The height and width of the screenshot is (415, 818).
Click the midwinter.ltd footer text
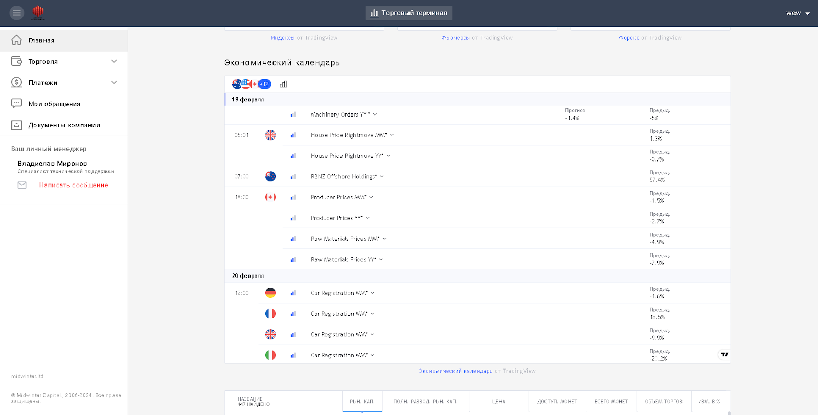pos(28,376)
